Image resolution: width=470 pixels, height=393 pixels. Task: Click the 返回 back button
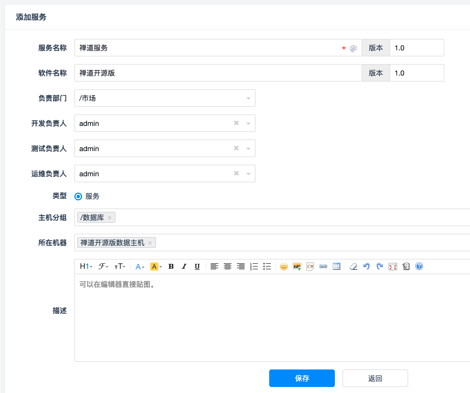(x=375, y=378)
